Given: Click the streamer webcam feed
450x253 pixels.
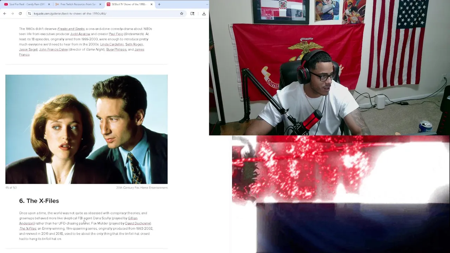Looking at the screenshot, I should 329,67.
